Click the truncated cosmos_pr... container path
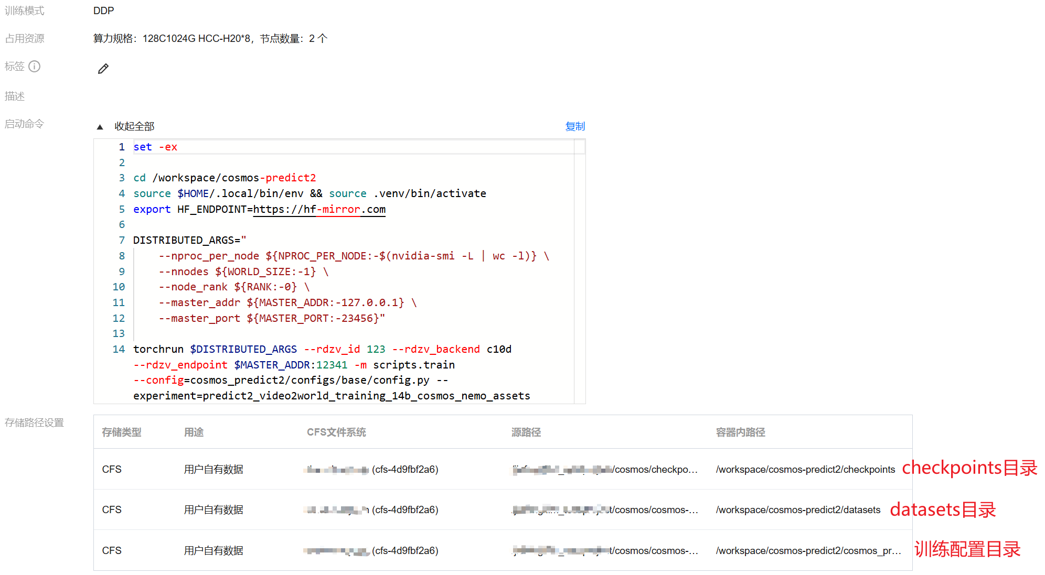This screenshot has height=575, width=1045. (x=808, y=551)
